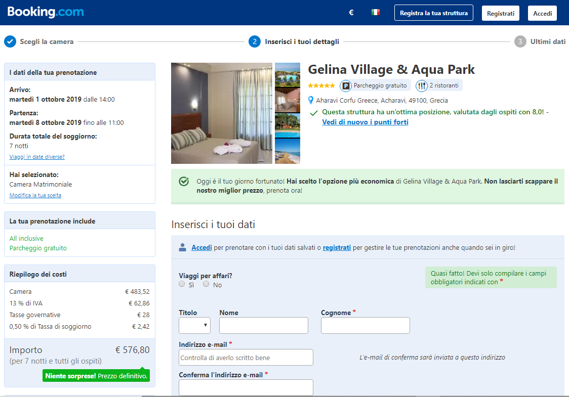The image size is (569, 397).
Task: Click the Booking.com logo
Action: point(46,12)
